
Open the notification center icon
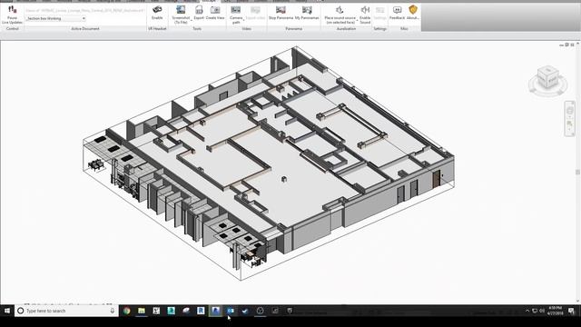(572, 311)
